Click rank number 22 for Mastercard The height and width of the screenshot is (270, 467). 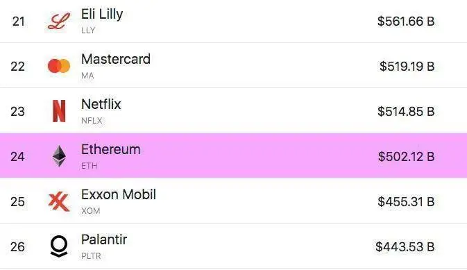(17, 67)
